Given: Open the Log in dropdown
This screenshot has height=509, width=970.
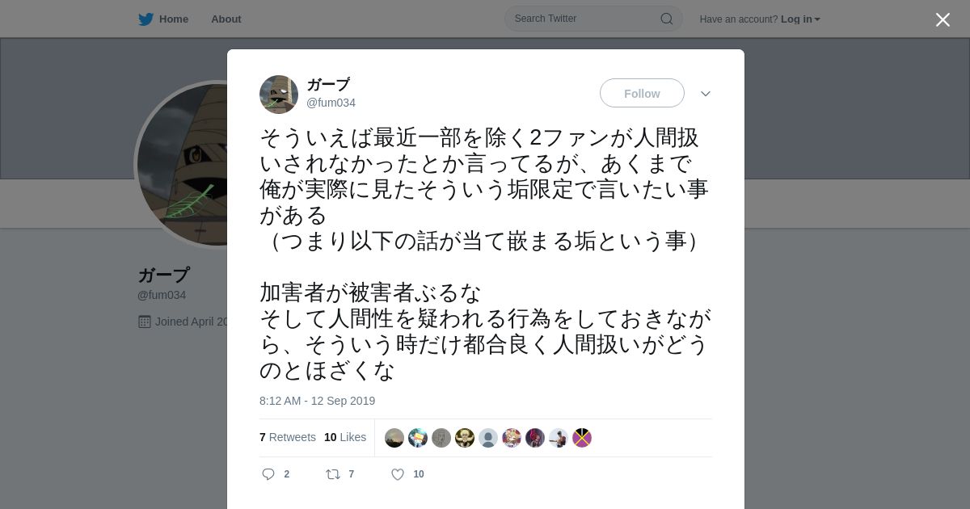Looking at the screenshot, I should pos(800,19).
